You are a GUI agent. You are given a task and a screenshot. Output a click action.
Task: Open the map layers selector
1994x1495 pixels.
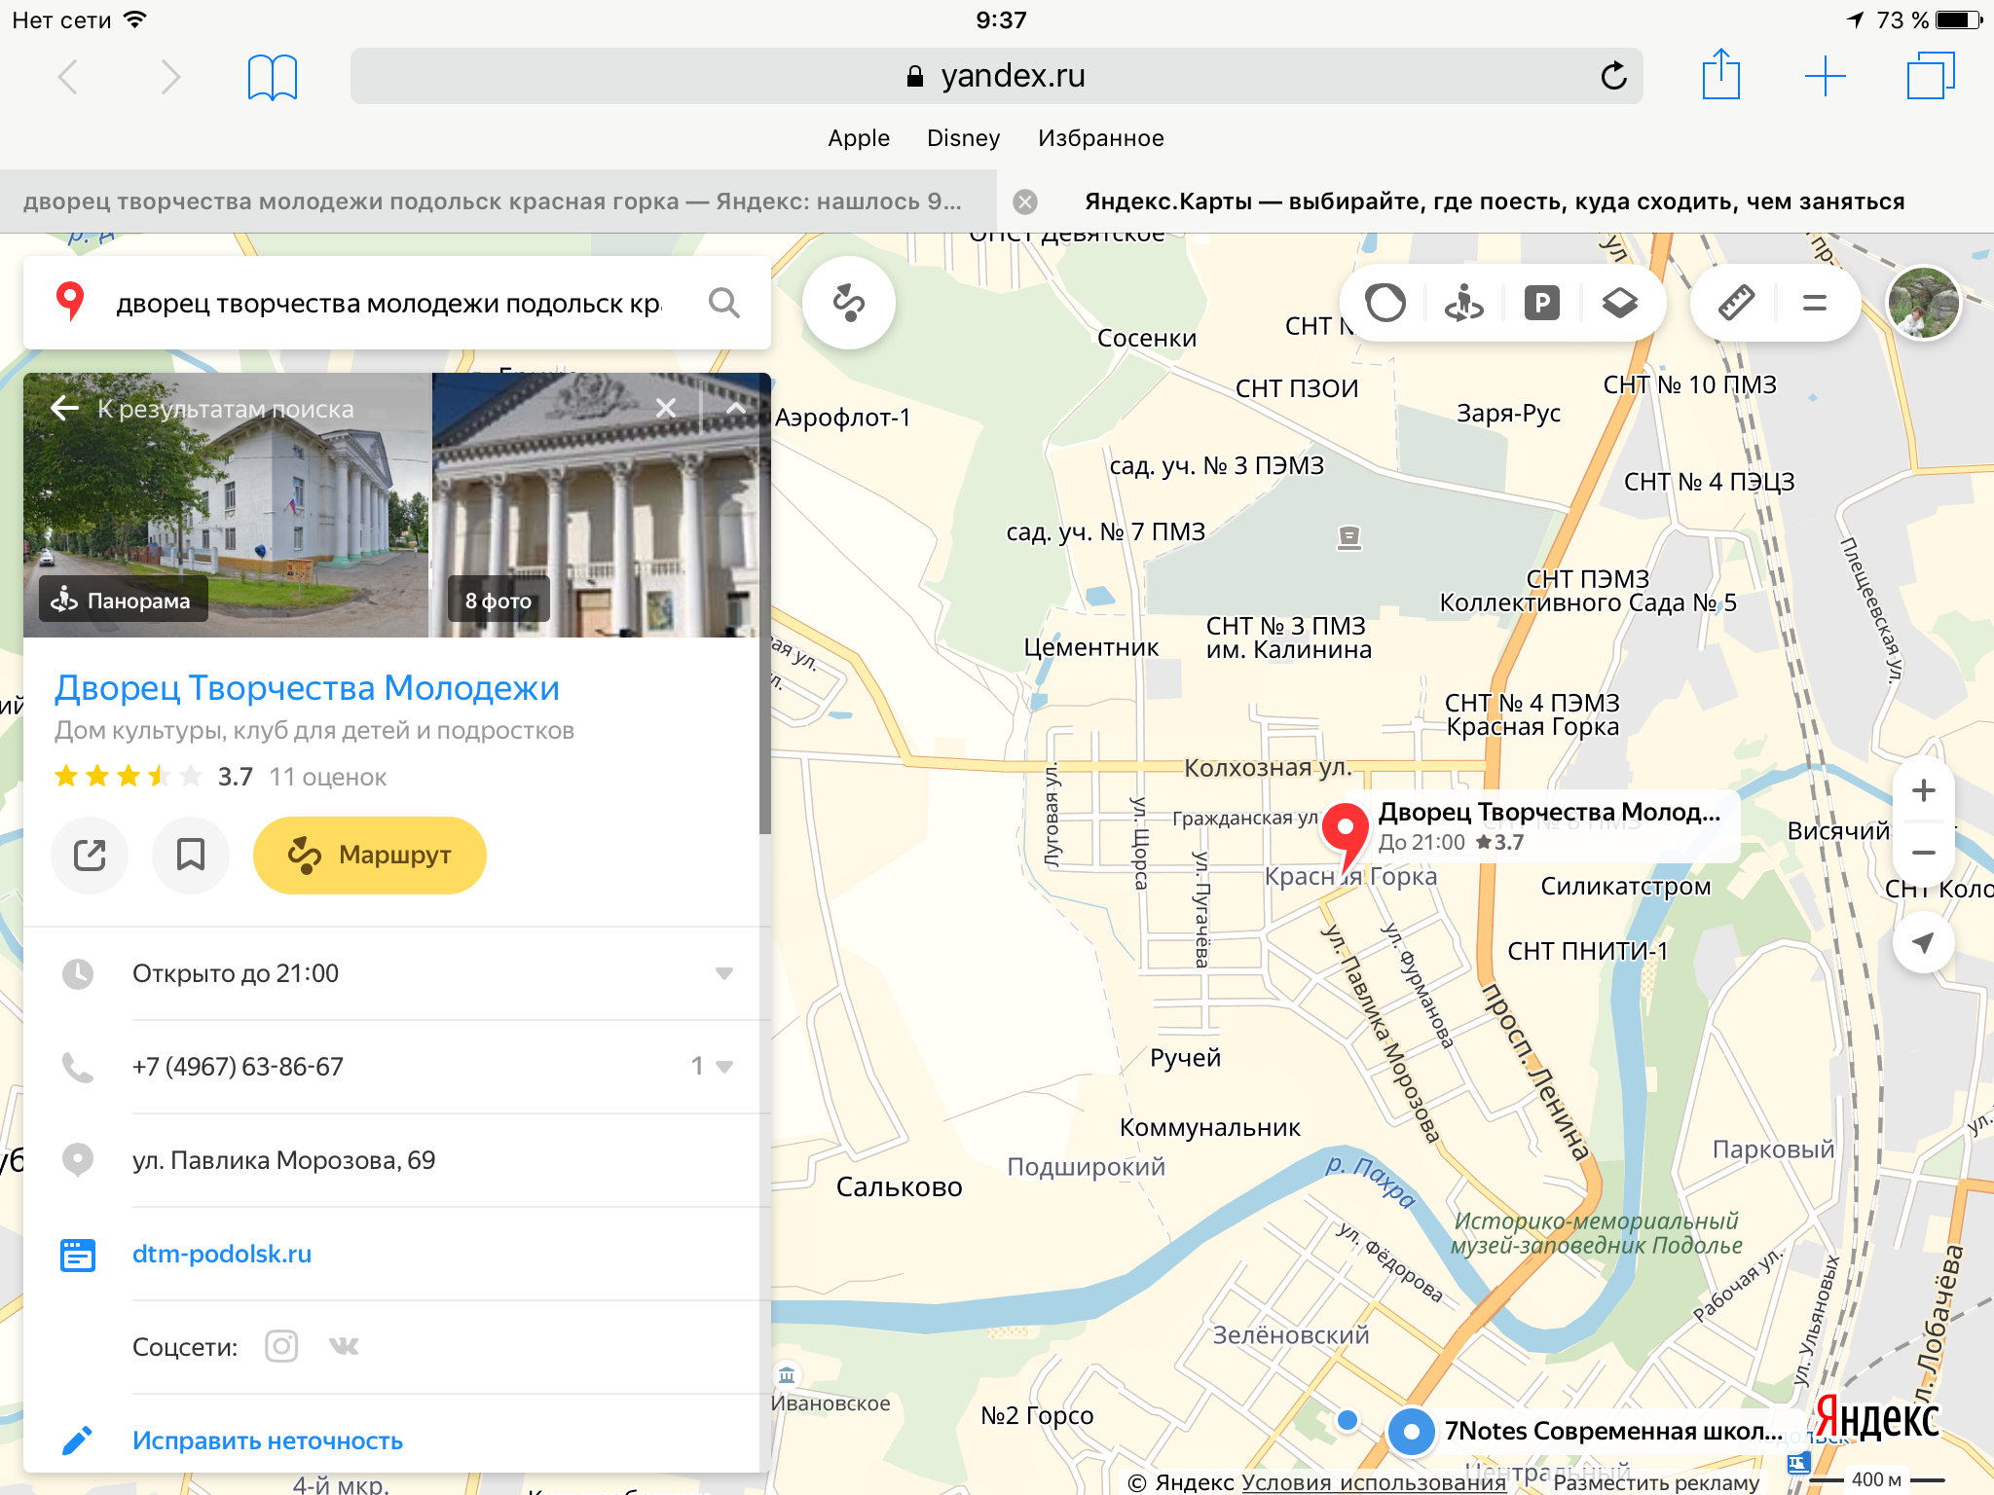pos(1619,303)
